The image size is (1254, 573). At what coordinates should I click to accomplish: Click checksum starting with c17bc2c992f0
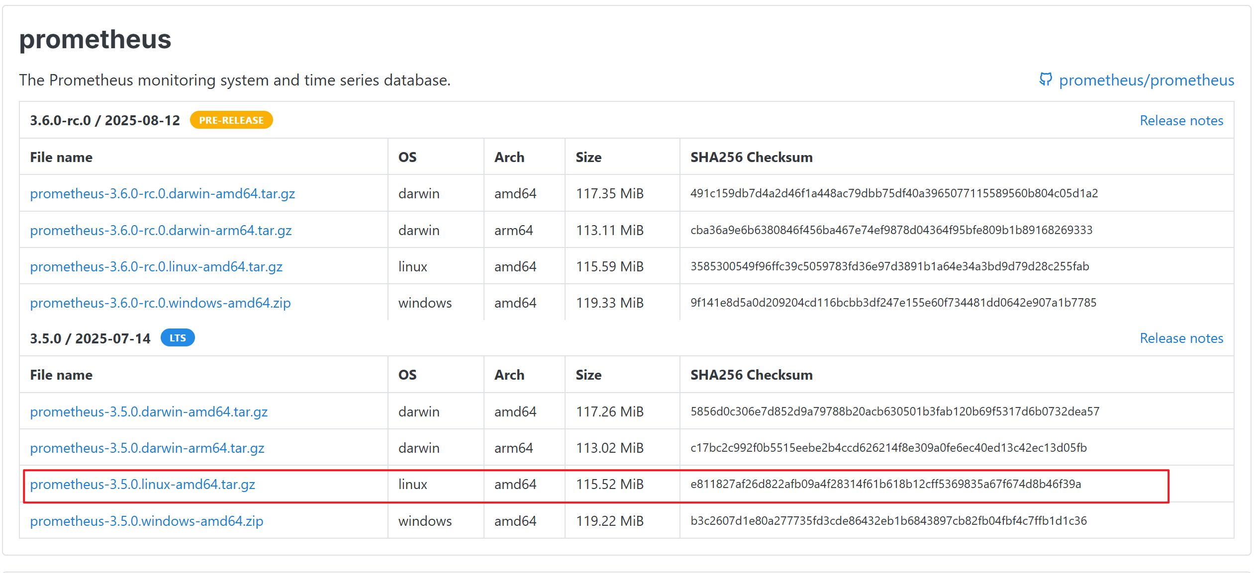click(x=888, y=448)
